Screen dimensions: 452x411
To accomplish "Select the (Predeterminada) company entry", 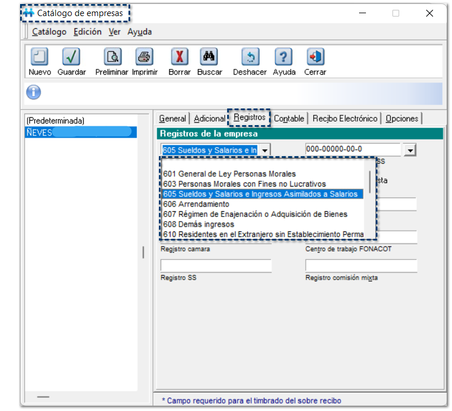I will [x=56, y=121].
